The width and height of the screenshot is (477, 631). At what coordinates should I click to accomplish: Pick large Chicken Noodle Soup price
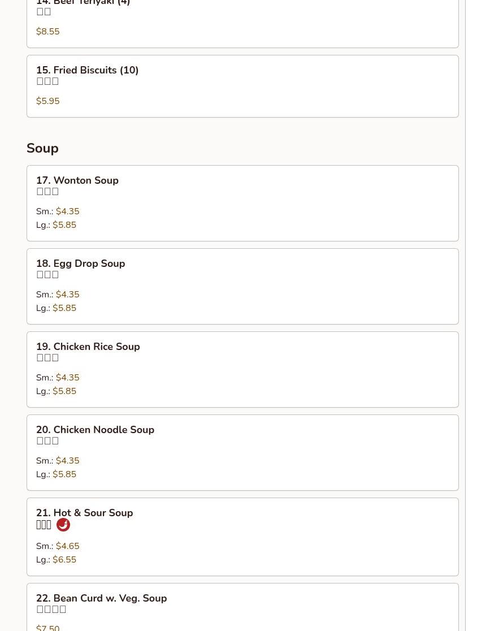tap(64, 474)
